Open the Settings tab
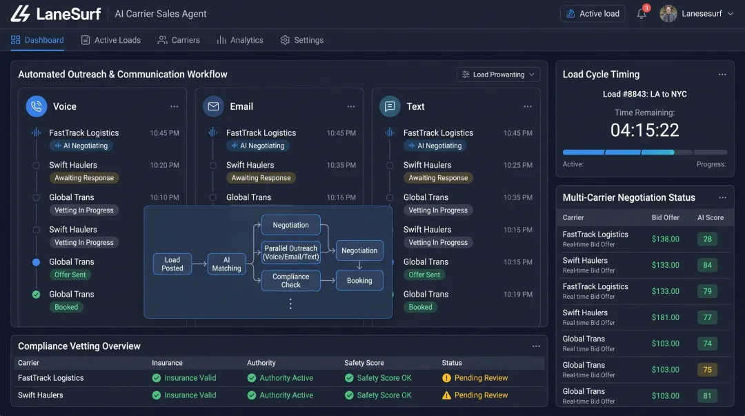The image size is (745, 416). pyautogui.click(x=301, y=40)
